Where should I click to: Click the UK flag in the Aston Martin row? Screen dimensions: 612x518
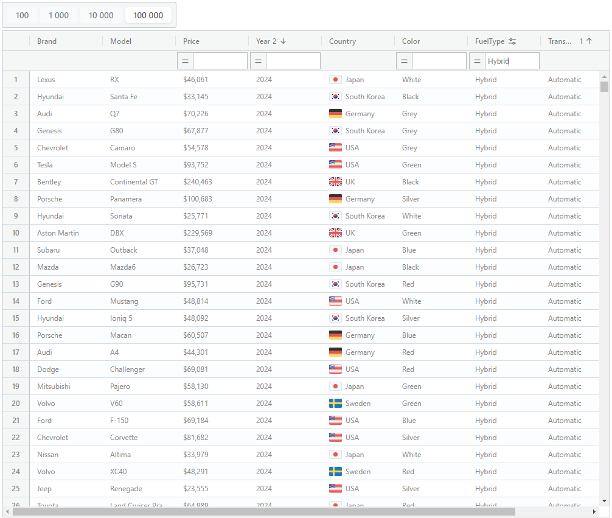tap(335, 233)
